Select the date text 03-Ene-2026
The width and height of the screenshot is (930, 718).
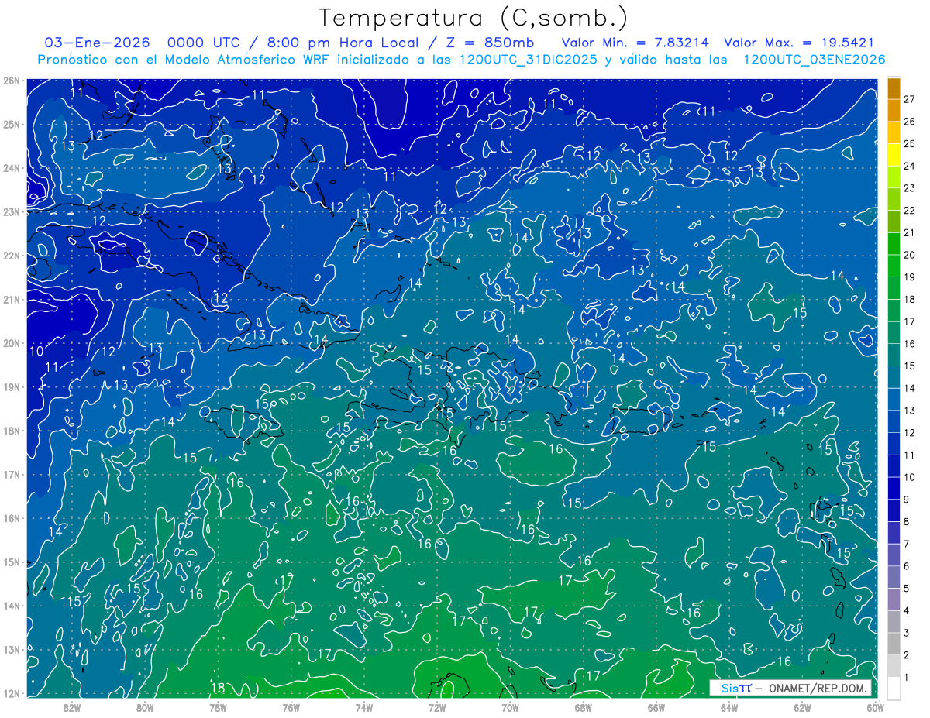coord(98,43)
